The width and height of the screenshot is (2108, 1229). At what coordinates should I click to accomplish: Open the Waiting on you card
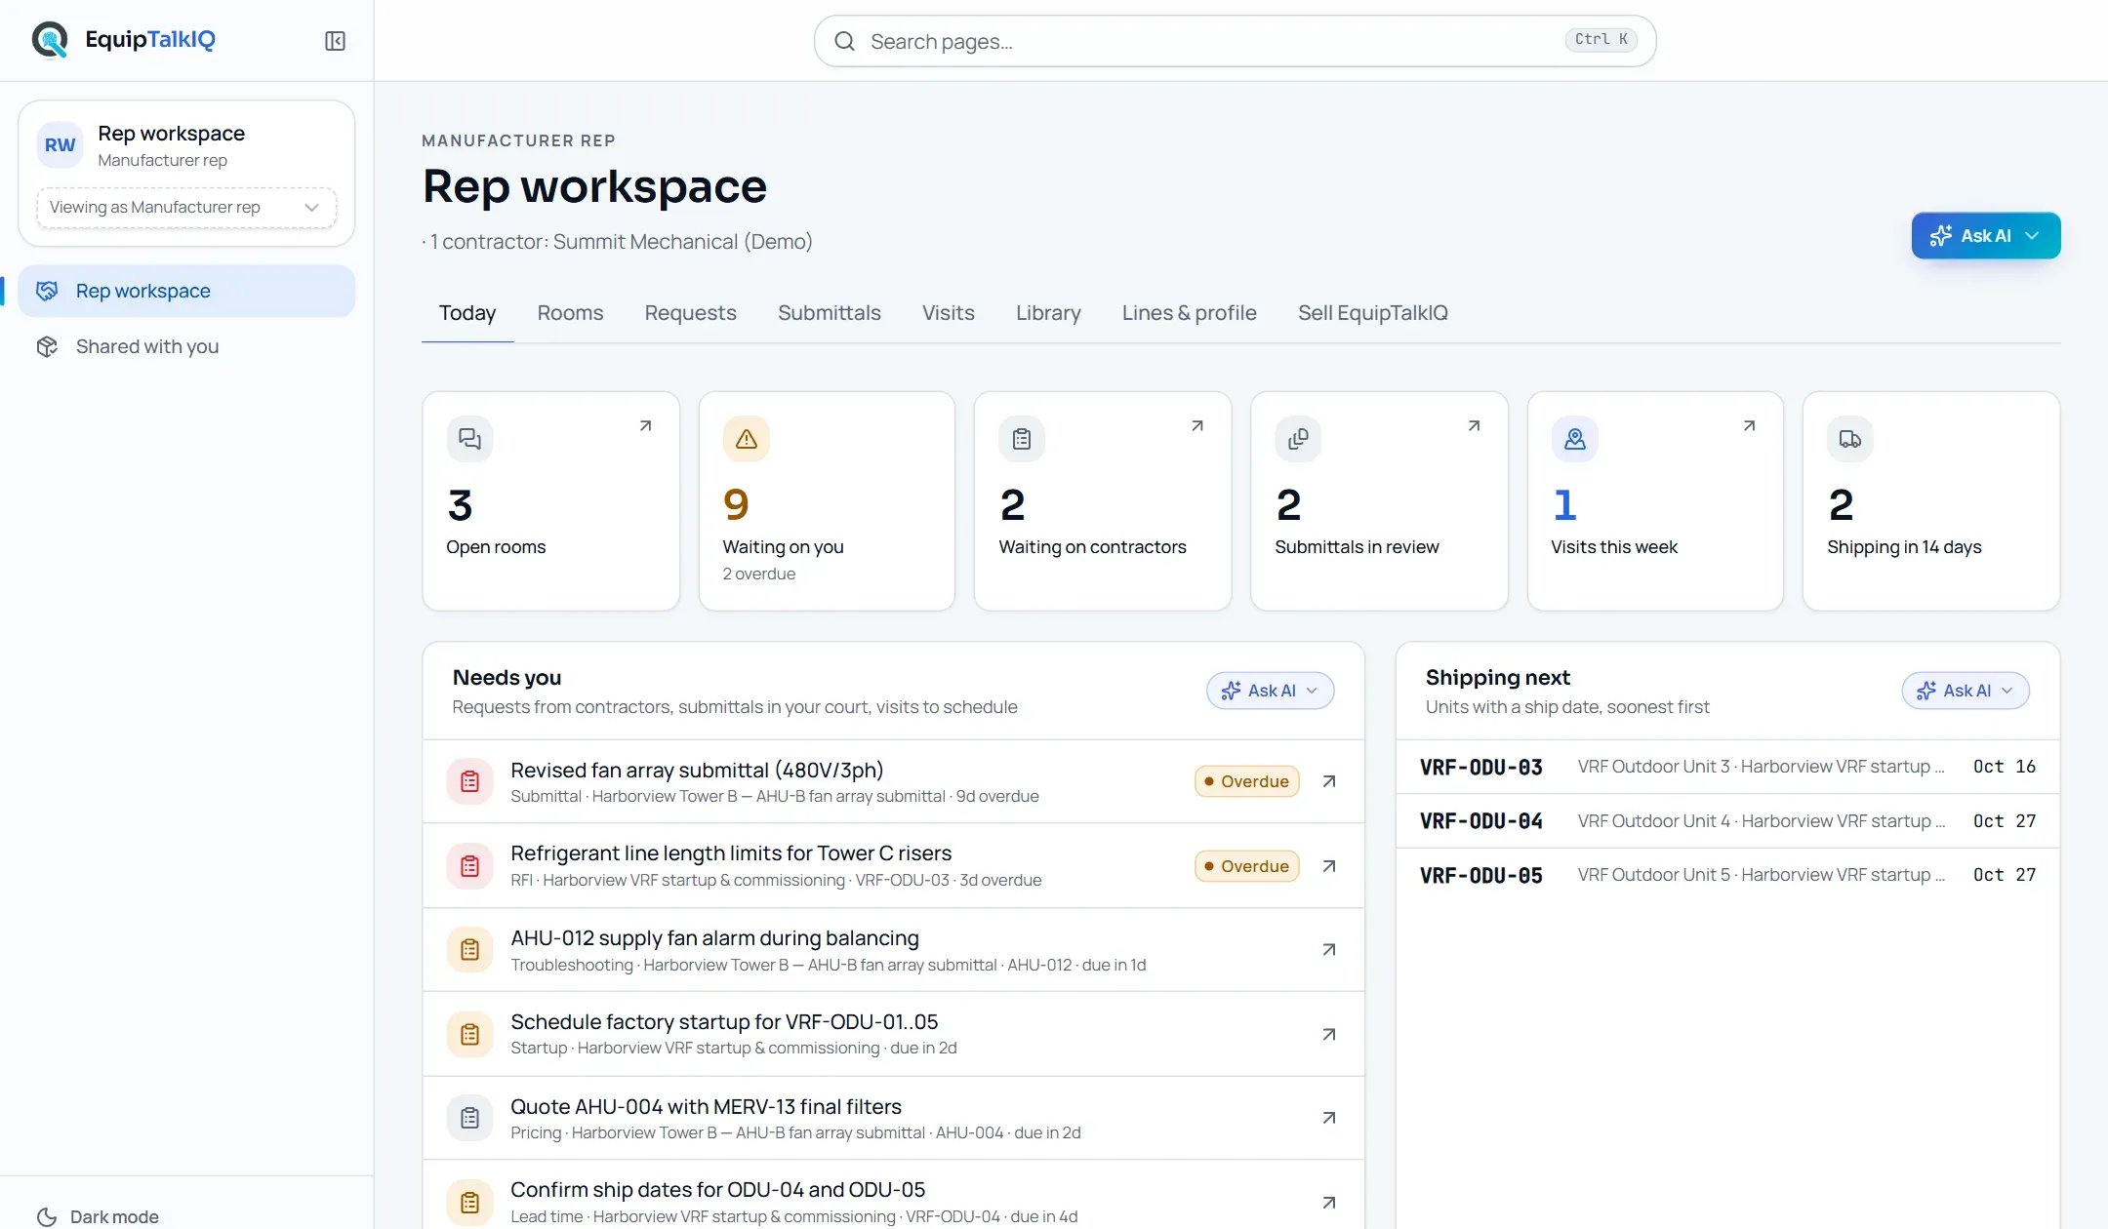pyautogui.click(x=827, y=501)
